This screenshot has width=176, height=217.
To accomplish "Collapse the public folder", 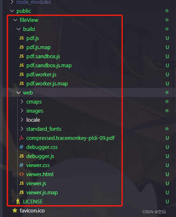I will coord(12,11).
